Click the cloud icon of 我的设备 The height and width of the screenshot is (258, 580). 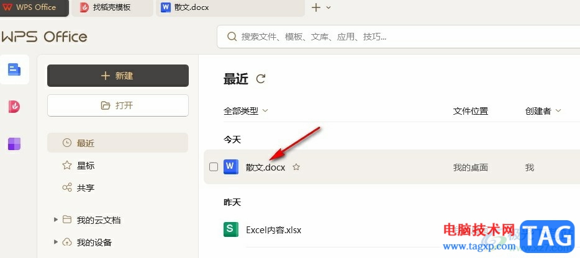67,242
